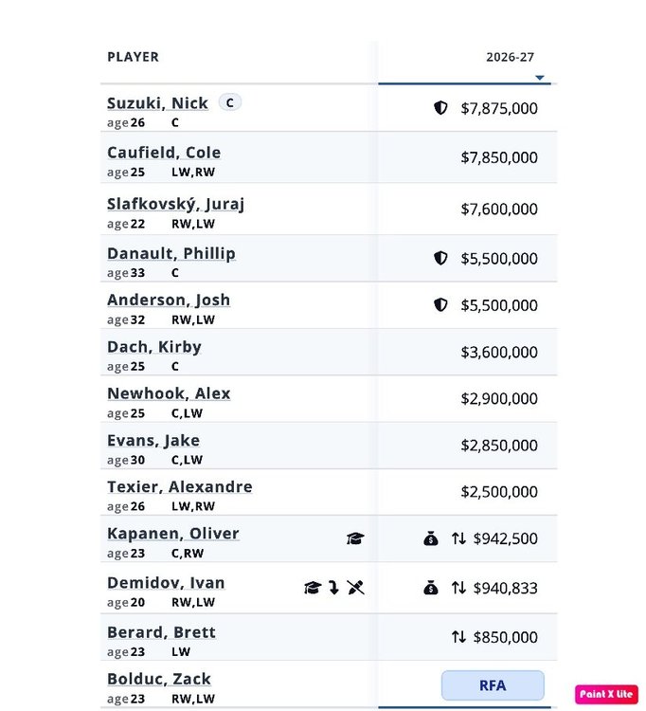Click the up-down arrows icon in Kapanen's row
Image resolution: width=646 pixels, height=711 pixels.
pyautogui.click(x=458, y=538)
